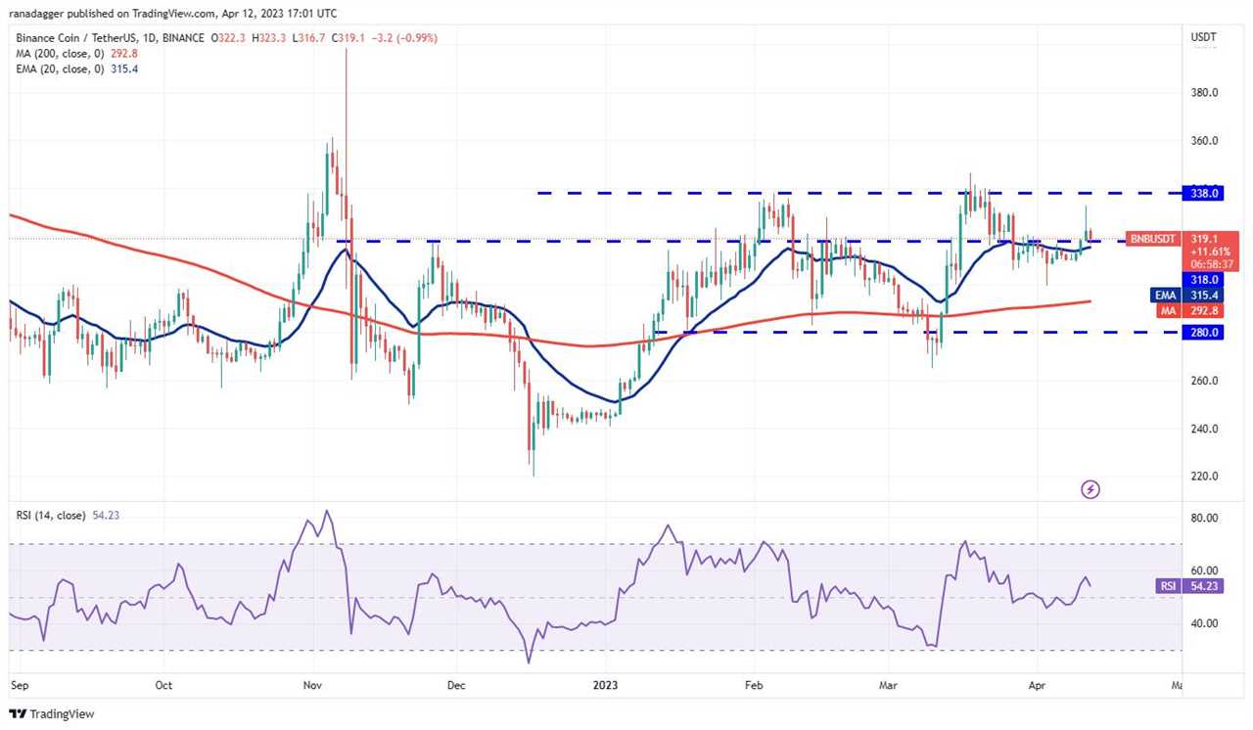Click the 2023 label on the time axis
Screen dimensions: 1253x730
606,686
